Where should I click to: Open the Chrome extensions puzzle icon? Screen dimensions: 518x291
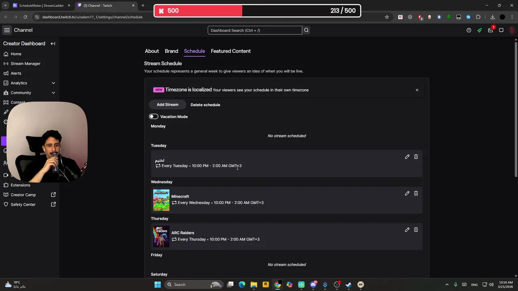pyautogui.click(x=478, y=17)
